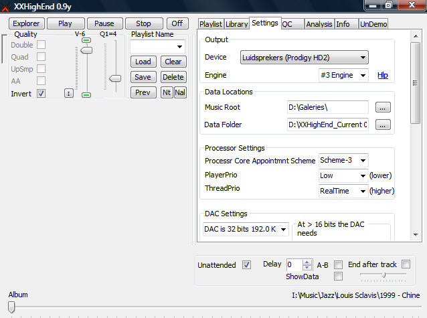This screenshot has width=427, height=318.
Task: Click the XXHighEnd title bar app icon
Action: [x=5, y=7]
